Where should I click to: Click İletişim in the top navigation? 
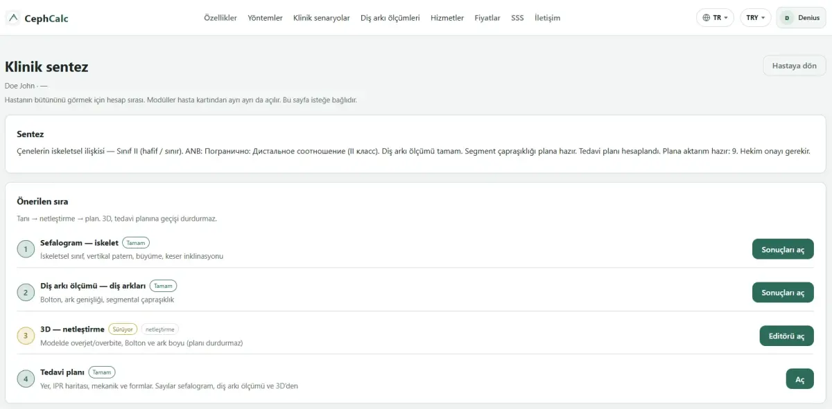pos(548,18)
